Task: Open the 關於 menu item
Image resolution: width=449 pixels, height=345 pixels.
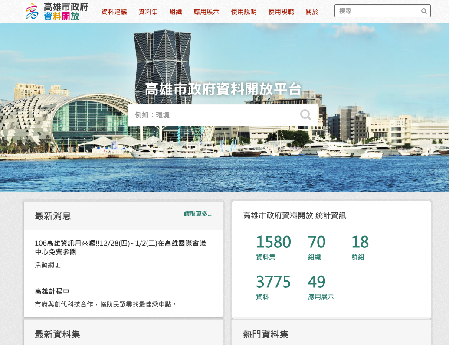Action: (312, 12)
